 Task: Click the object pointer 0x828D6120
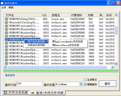point(77,63)
